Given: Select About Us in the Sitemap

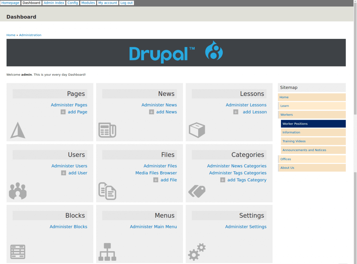Looking at the screenshot, I should (312, 168).
